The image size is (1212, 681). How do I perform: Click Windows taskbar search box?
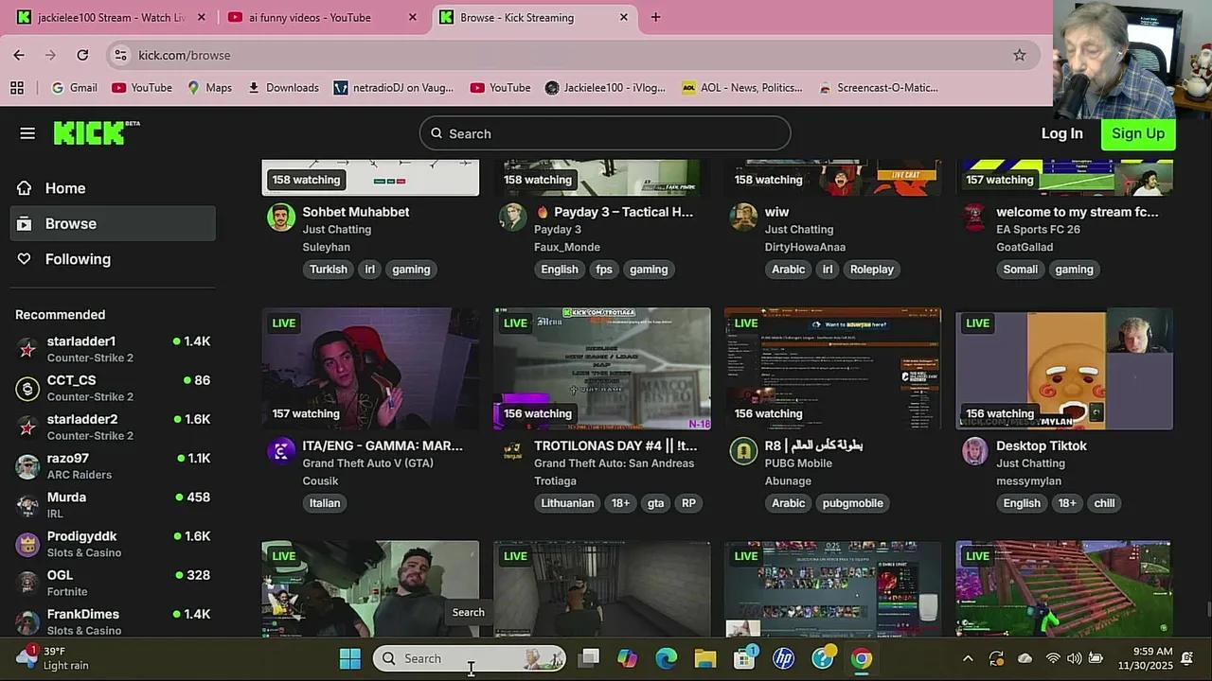(470, 658)
